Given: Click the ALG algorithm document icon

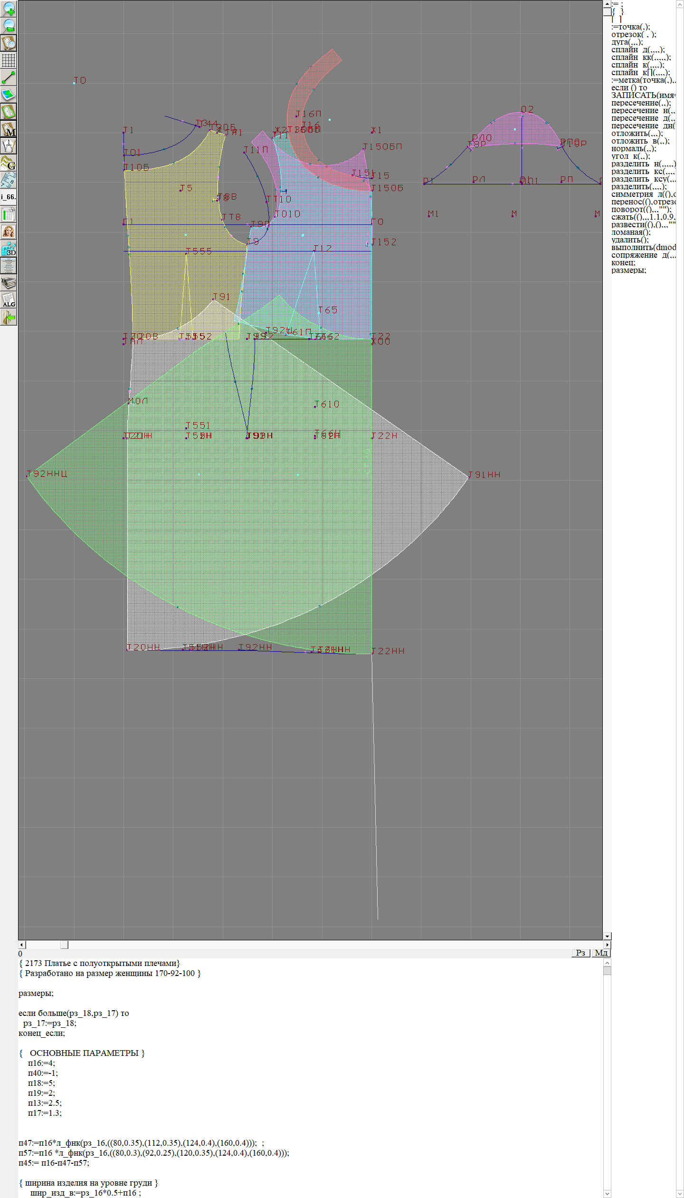Looking at the screenshot, I should (x=9, y=300).
